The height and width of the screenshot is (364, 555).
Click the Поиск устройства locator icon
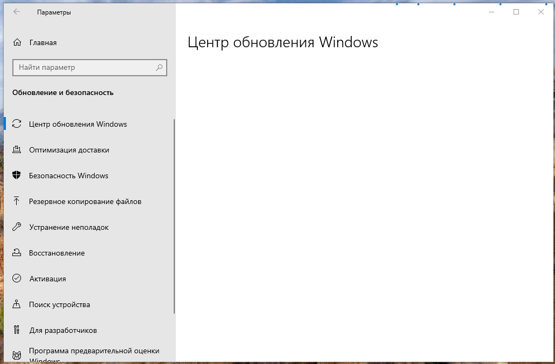point(17,304)
